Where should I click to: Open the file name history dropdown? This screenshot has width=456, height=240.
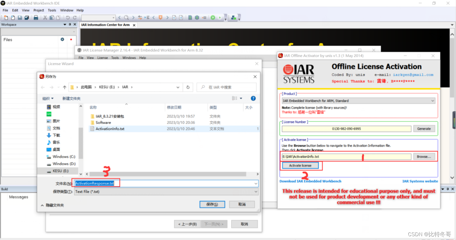256,183
